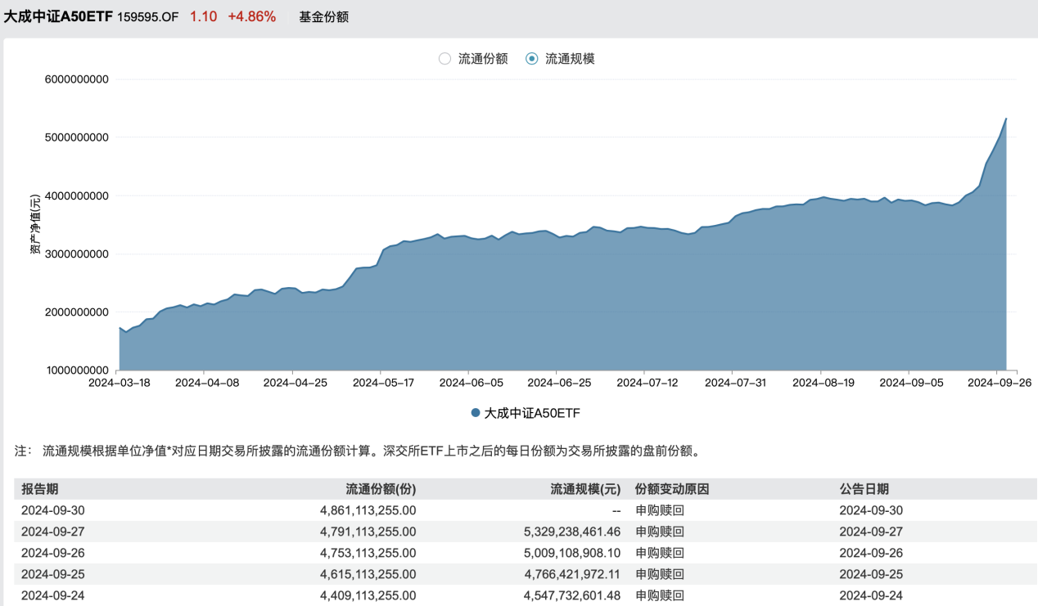Click 申购赎回 in the 2024-09-30 row

tap(660, 510)
